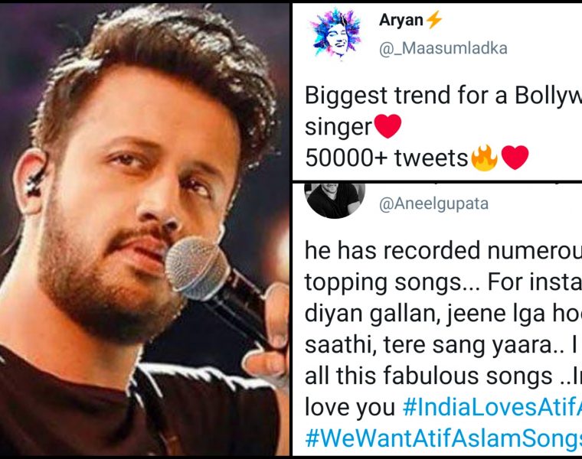Click the red heart beside the fire emoji

pos(515,157)
